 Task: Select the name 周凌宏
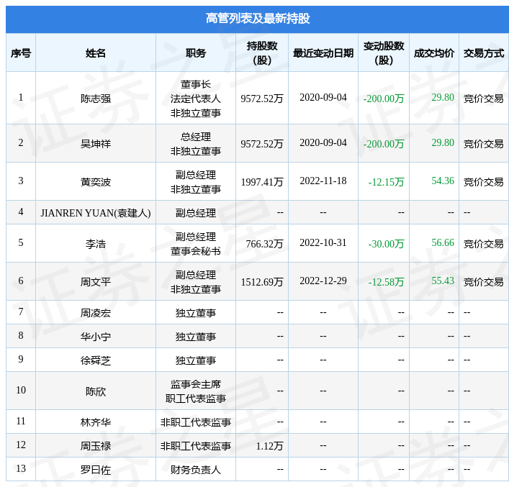tap(96, 313)
